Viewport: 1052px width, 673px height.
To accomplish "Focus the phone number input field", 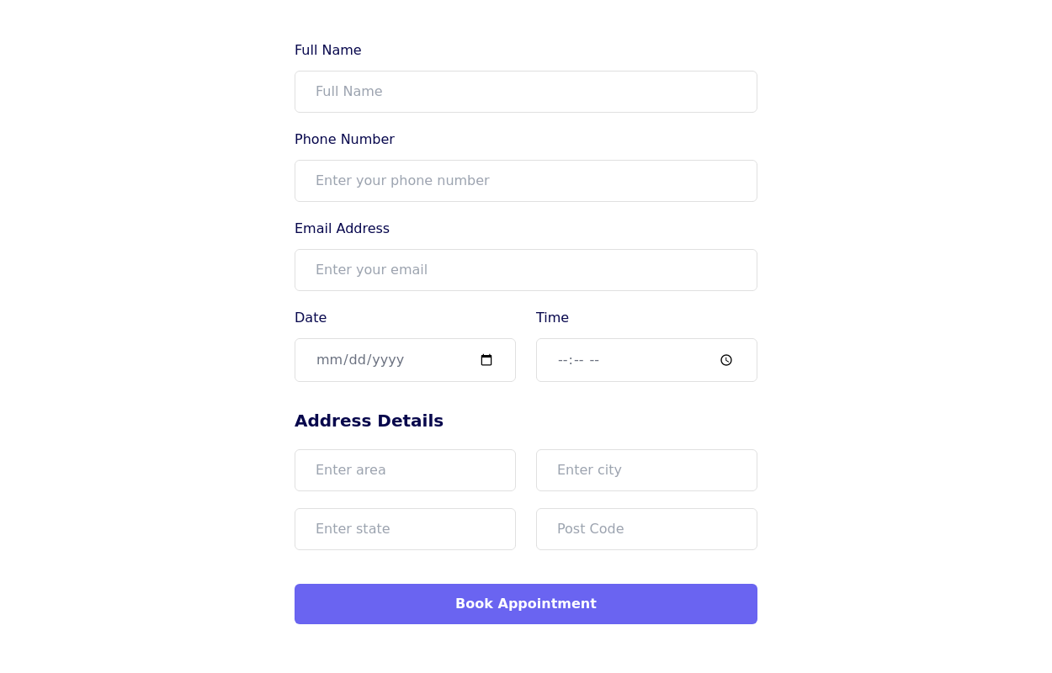I will click(526, 181).
